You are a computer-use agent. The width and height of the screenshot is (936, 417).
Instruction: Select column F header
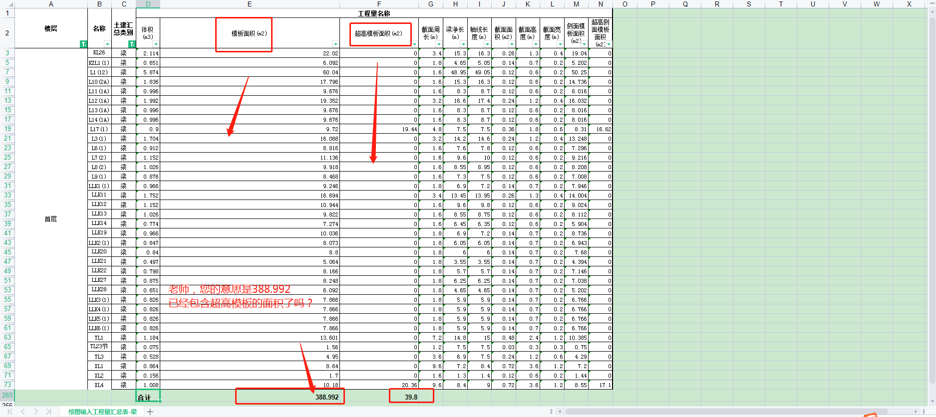click(379, 4)
